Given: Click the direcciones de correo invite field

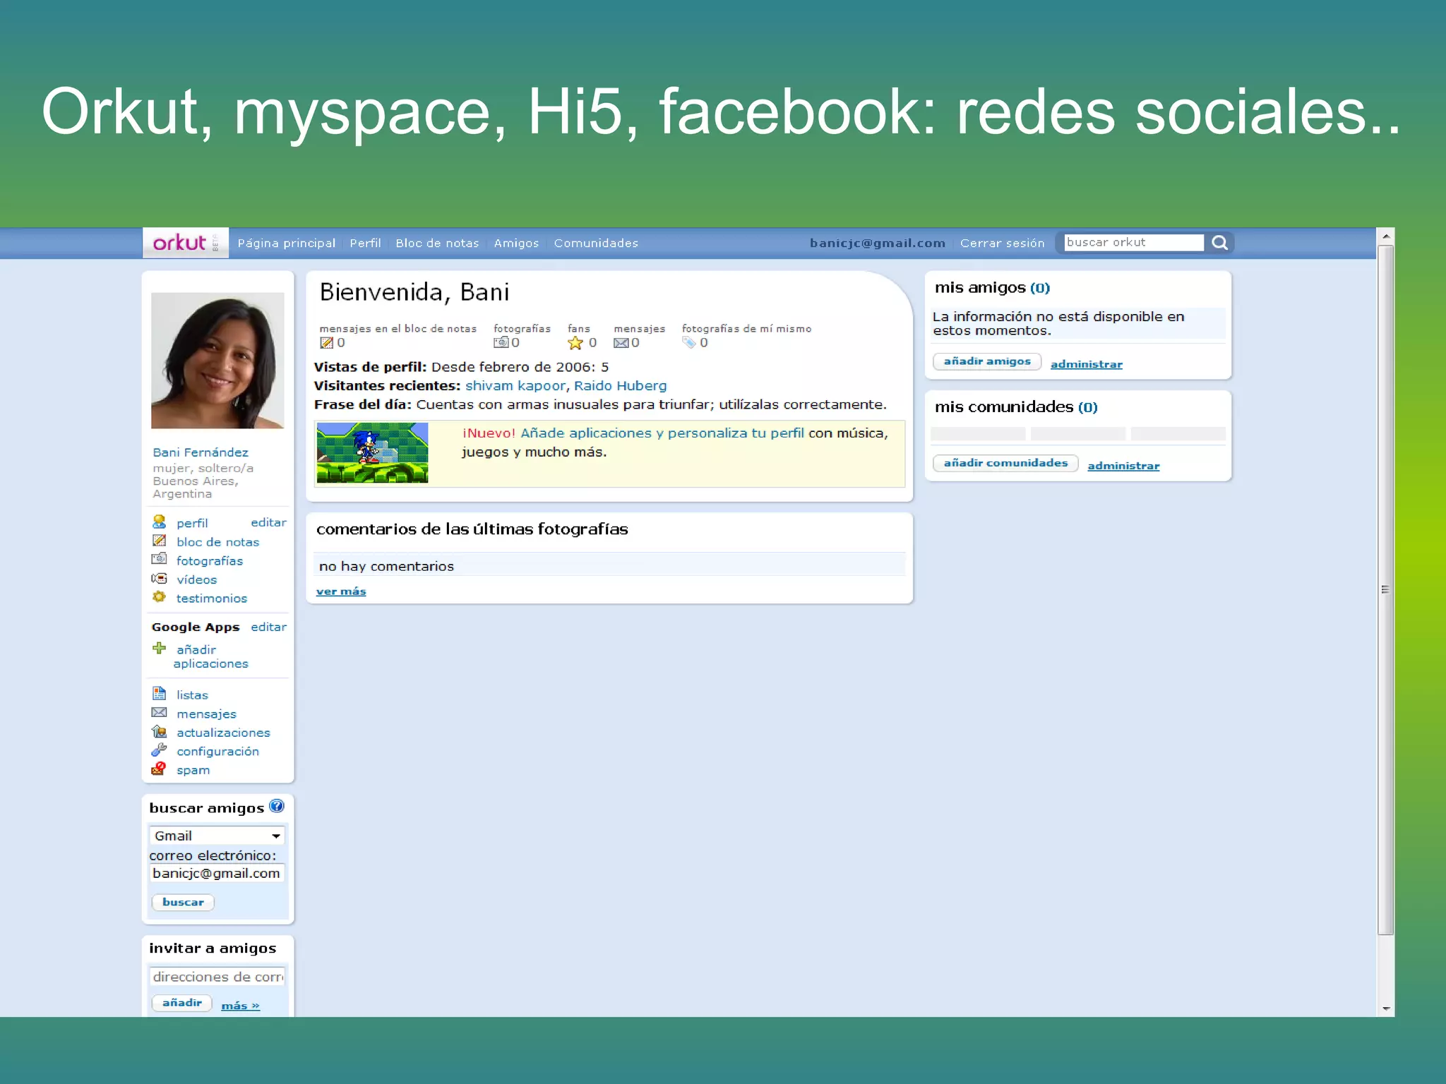Looking at the screenshot, I should pos(217,977).
